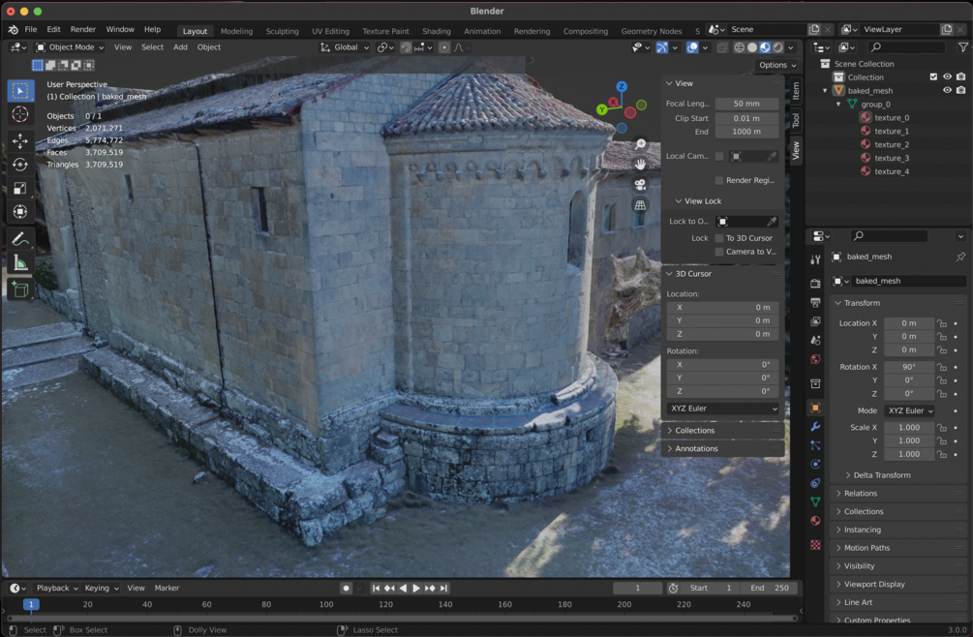Select the Measure tool
Image resolution: width=973 pixels, height=637 pixels.
20,263
